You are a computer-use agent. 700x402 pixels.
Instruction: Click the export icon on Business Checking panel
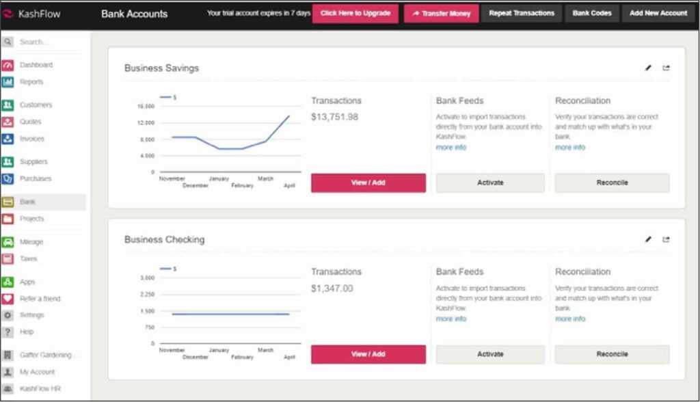[x=667, y=239]
